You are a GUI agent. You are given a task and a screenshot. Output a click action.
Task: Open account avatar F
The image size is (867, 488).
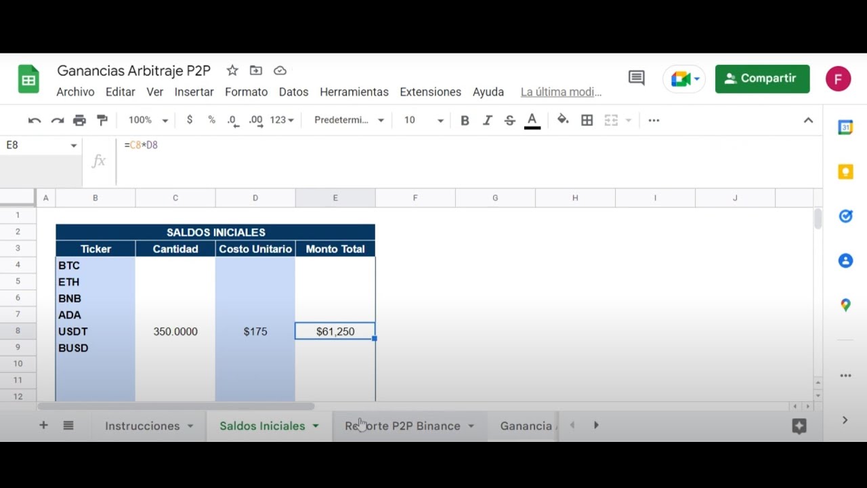pos(838,79)
